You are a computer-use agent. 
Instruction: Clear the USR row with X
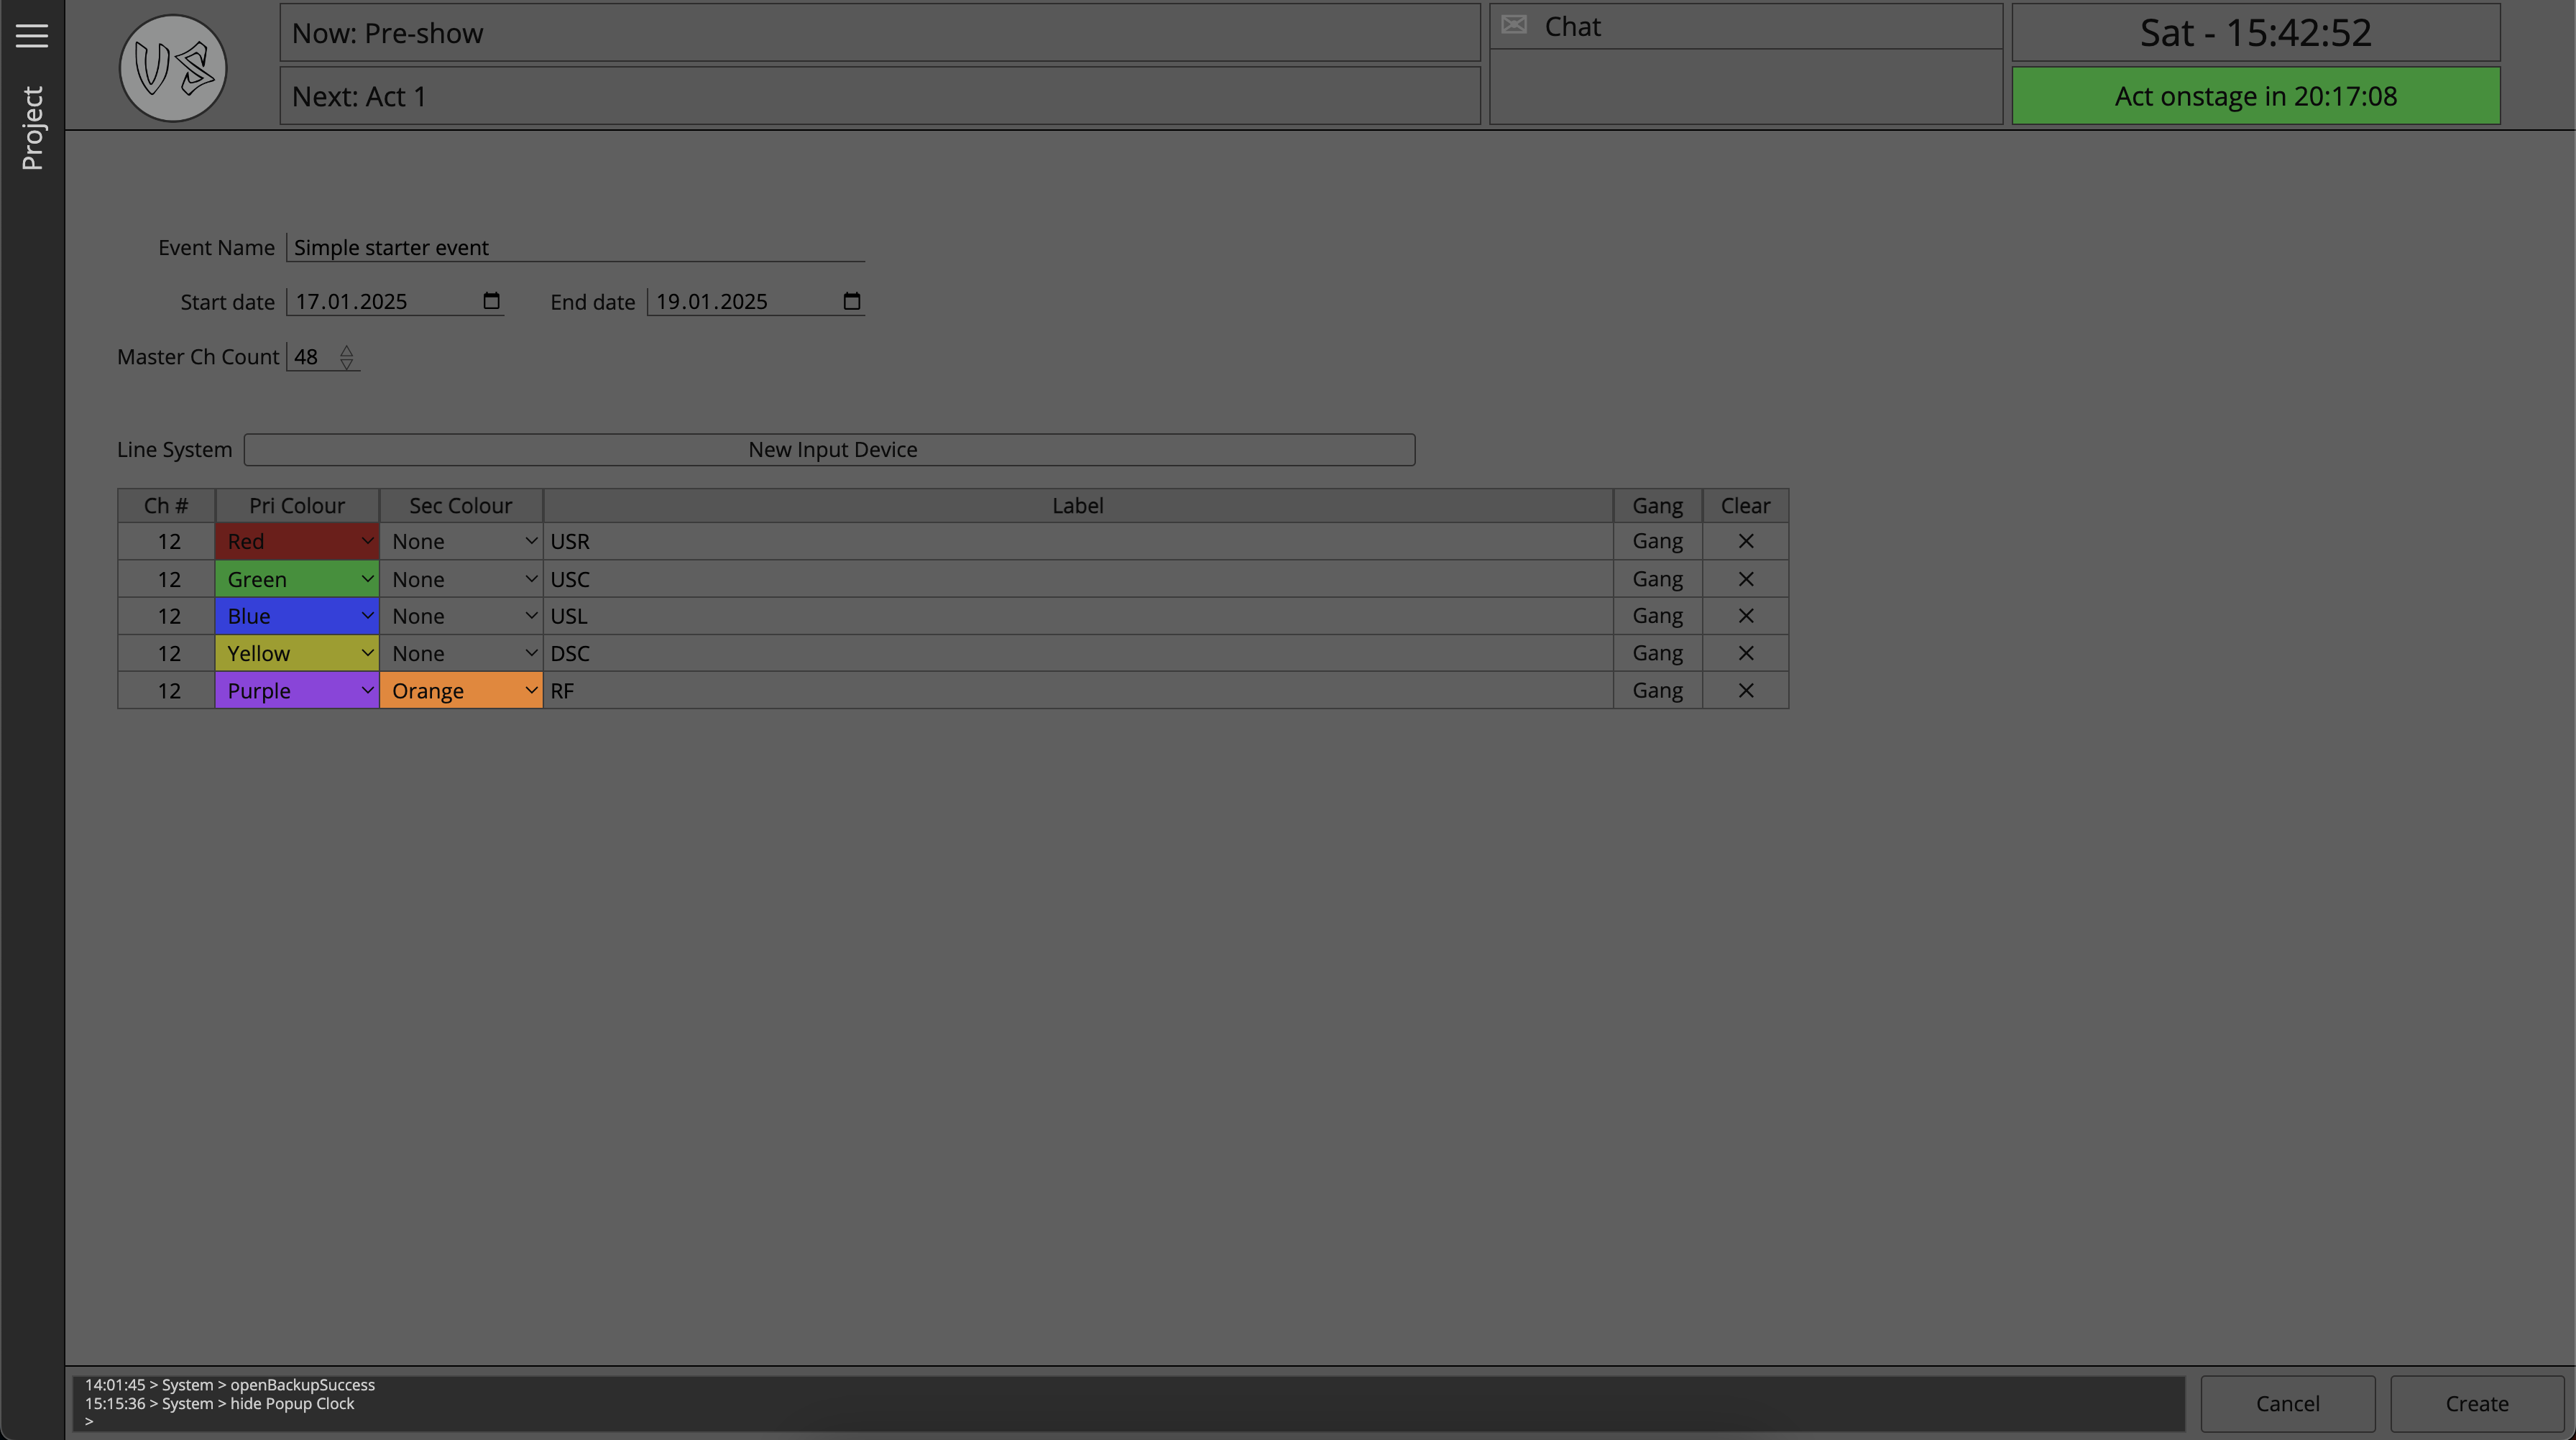1746,541
